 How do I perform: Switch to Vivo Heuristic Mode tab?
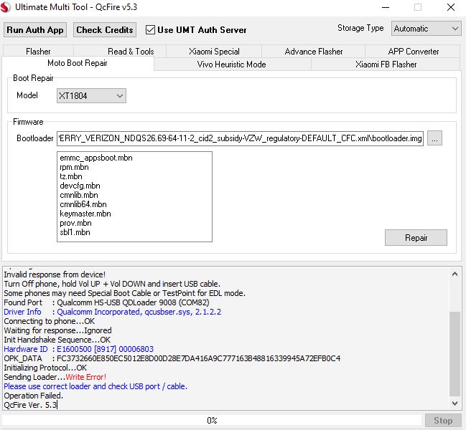[x=231, y=64]
